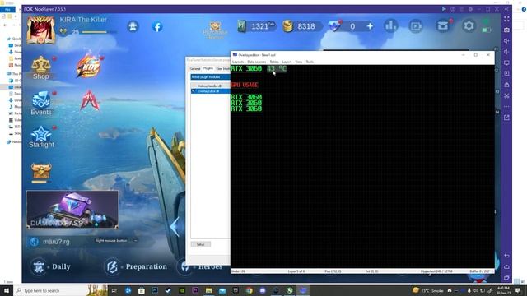Open game settings gear icon

pos(469,25)
